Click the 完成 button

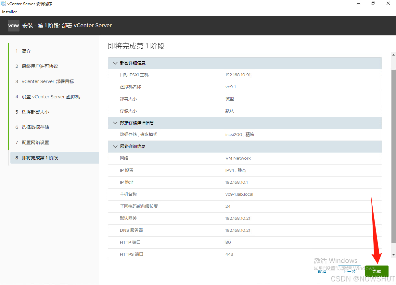coord(377,271)
